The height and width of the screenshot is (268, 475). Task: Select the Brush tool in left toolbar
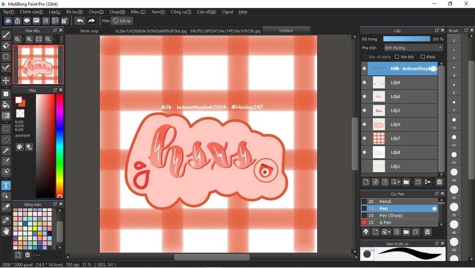(6, 35)
